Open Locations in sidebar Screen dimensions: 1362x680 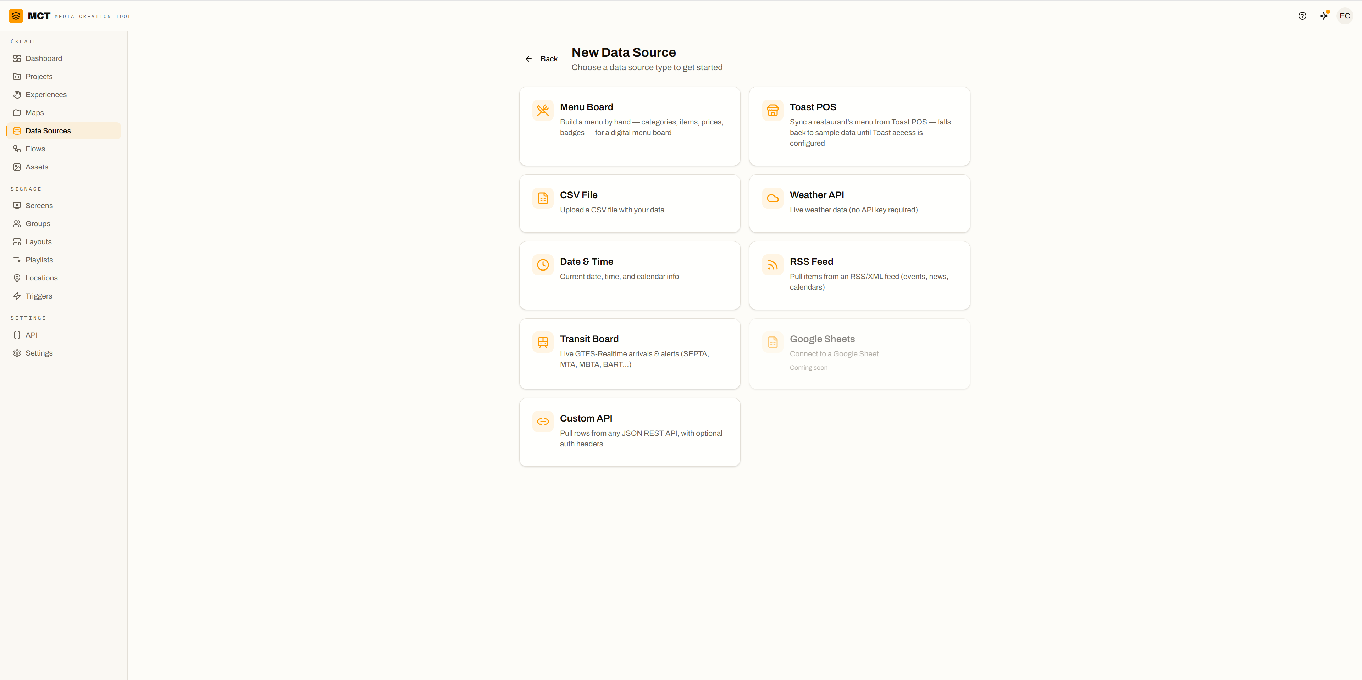coord(63,278)
